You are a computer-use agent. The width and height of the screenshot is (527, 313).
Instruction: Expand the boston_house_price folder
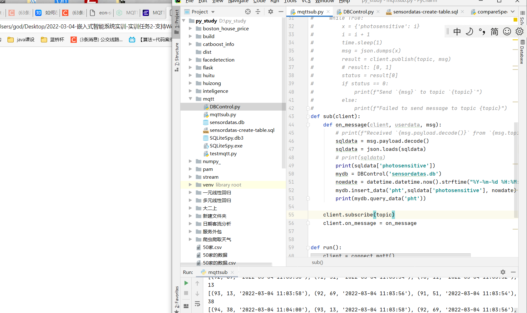[x=190, y=28]
